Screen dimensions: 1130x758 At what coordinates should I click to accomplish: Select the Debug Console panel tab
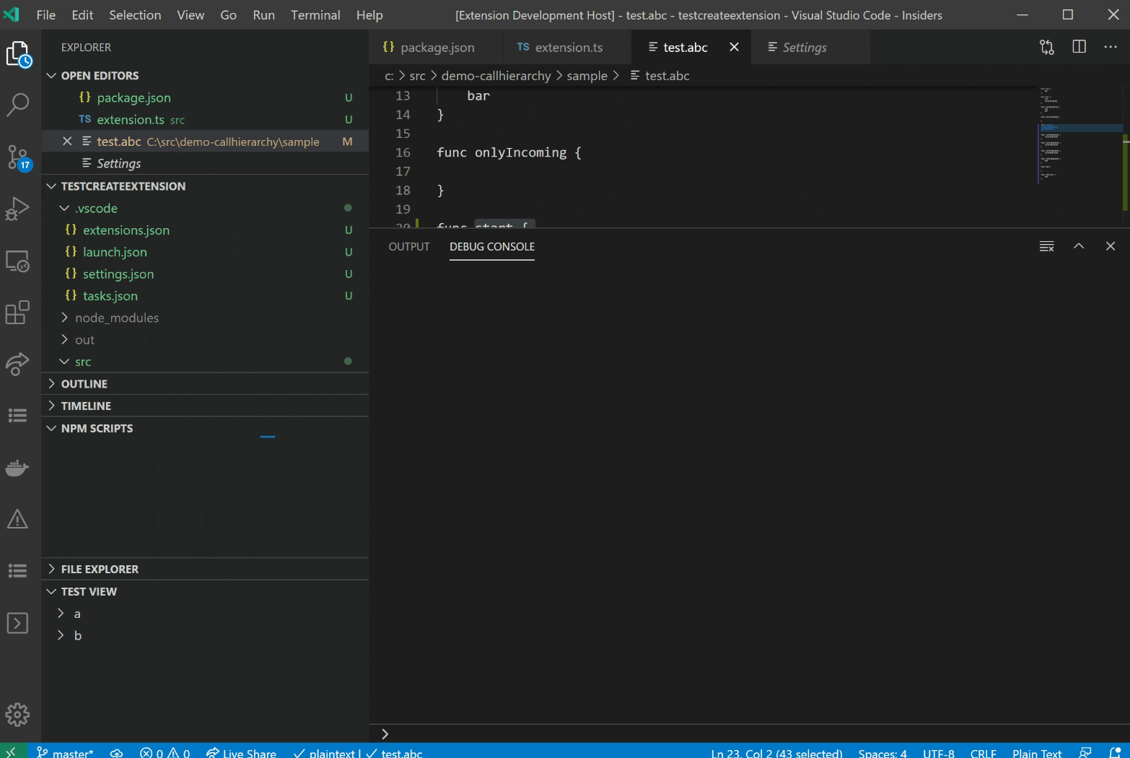pyautogui.click(x=492, y=247)
